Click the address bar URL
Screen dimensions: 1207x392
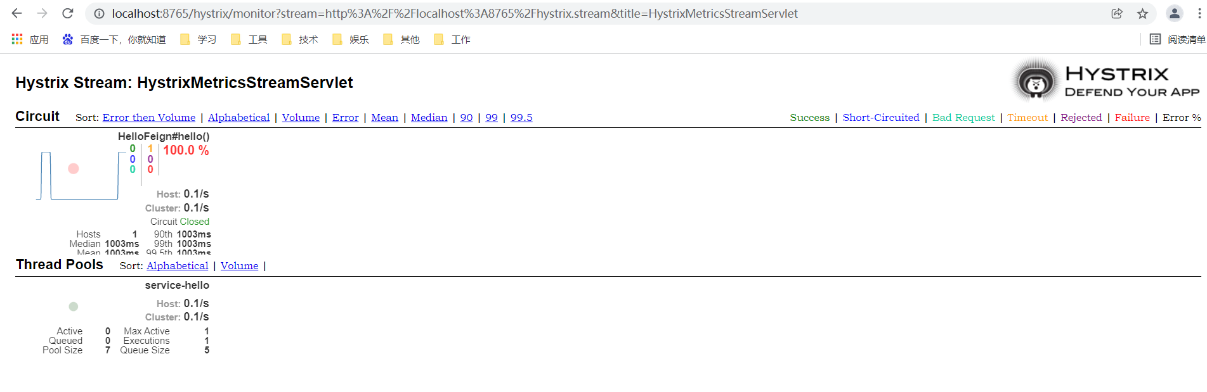click(455, 13)
